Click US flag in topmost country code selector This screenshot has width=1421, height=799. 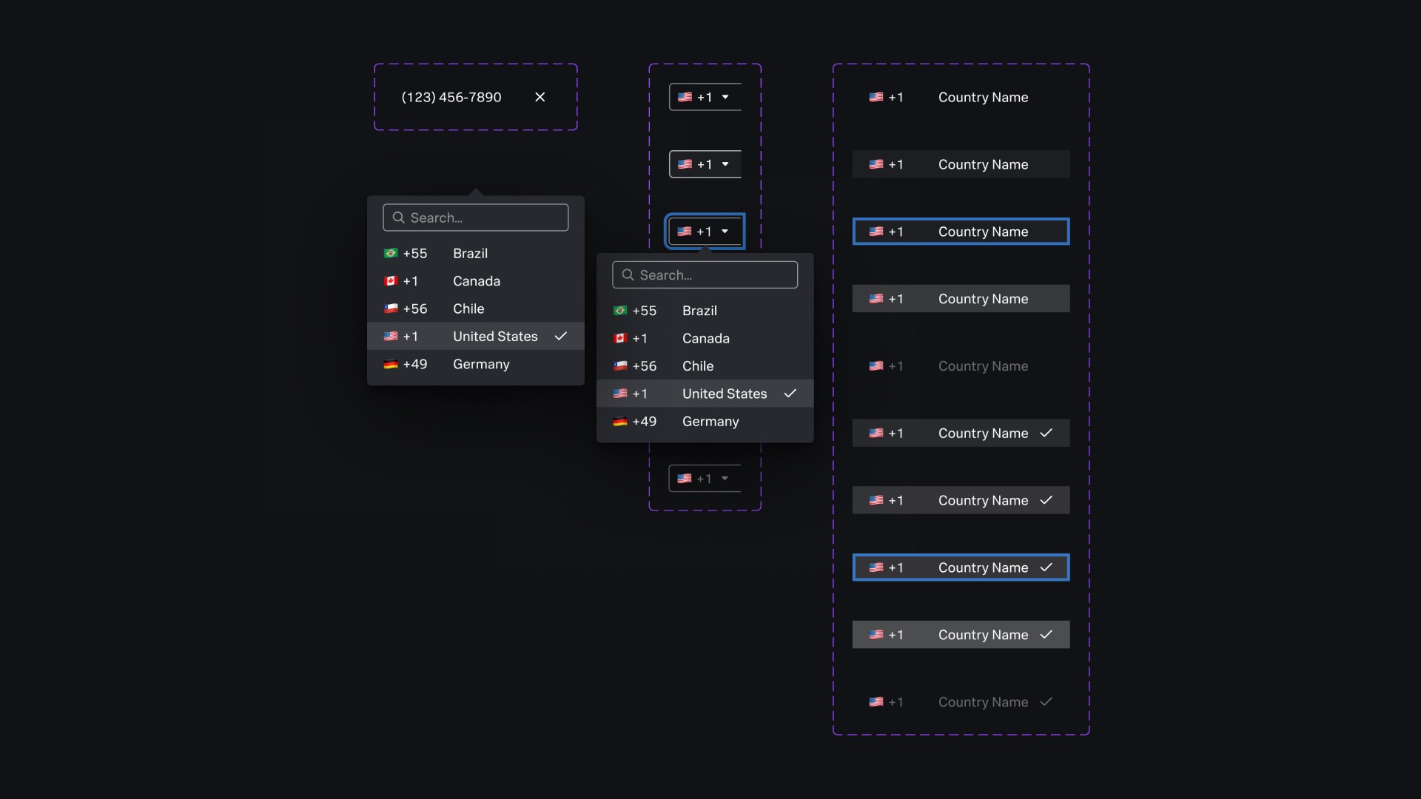(685, 97)
